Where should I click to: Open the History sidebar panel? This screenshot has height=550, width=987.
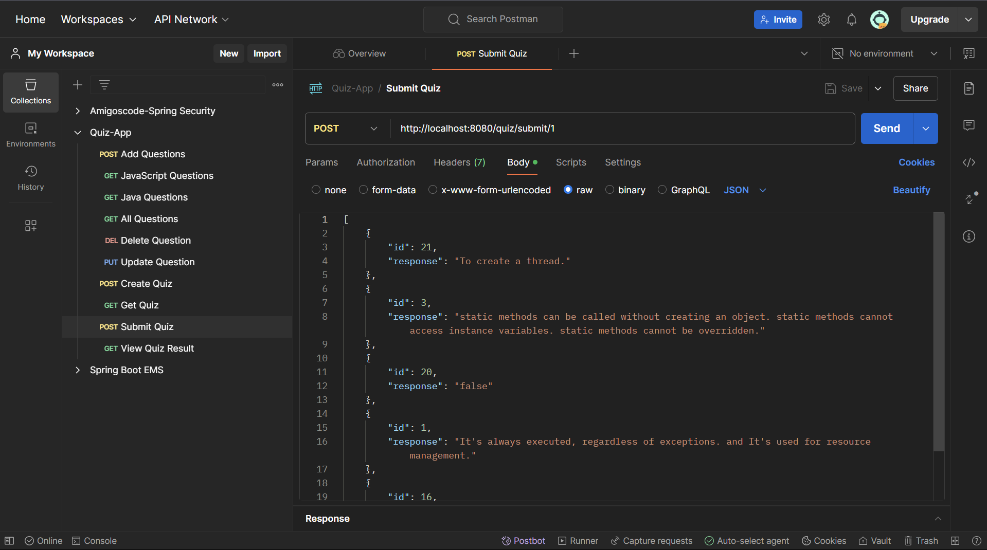coord(31,178)
